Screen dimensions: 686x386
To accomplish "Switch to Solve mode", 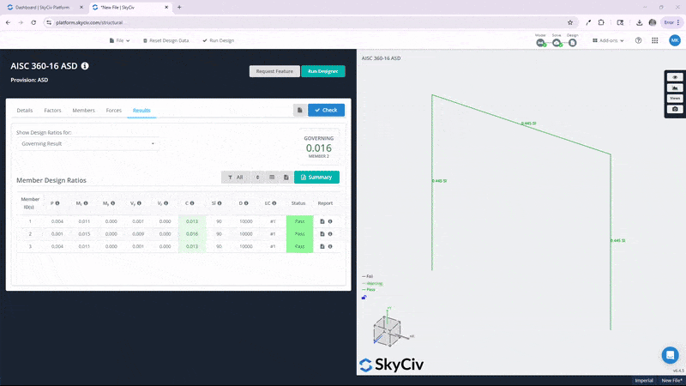I will [x=557, y=41].
